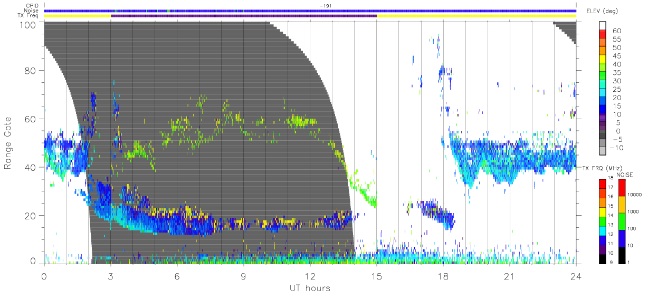Image resolution: width=648 pixels, height=299 pixels.
Task: Click the 100 label on NOISE colorbar
Action: [x=632, y=228]
